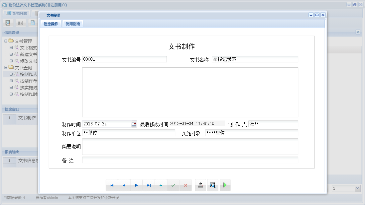Open print preview for the document
This screenshot has height=205, width=365.
(213, 185)
